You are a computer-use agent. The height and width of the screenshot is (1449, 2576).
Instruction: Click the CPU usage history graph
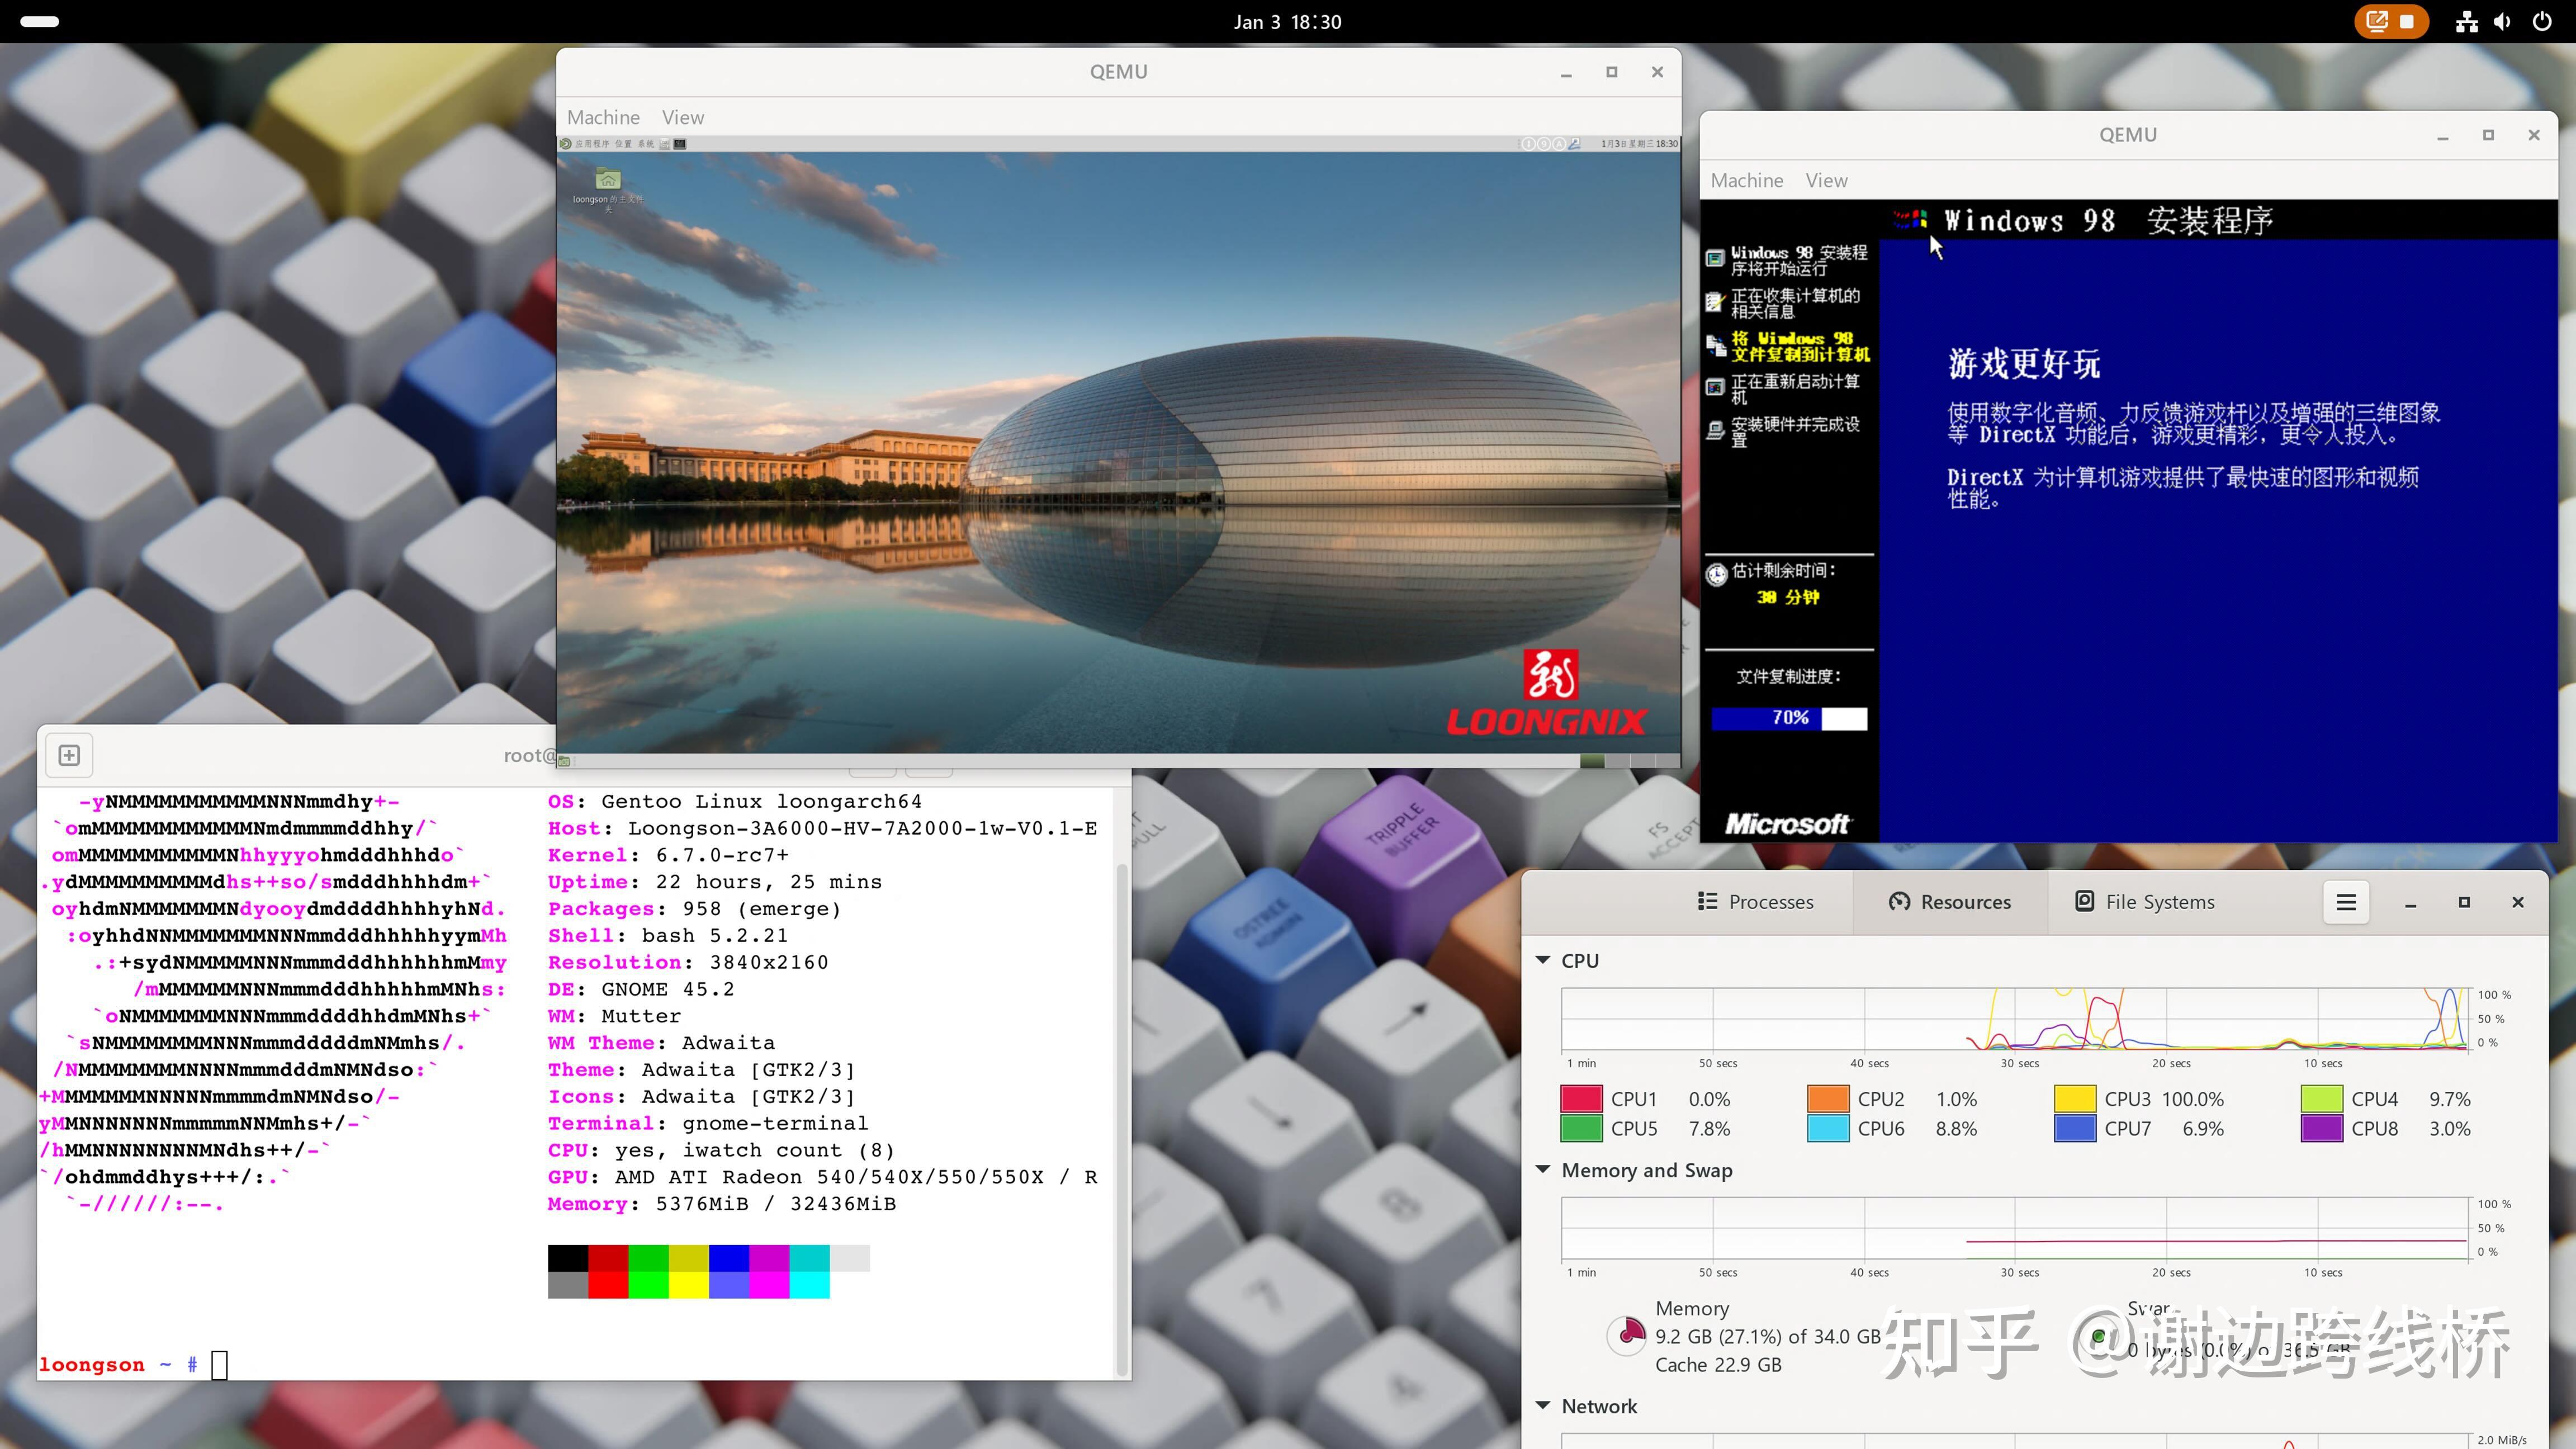coord(2014,1019)
